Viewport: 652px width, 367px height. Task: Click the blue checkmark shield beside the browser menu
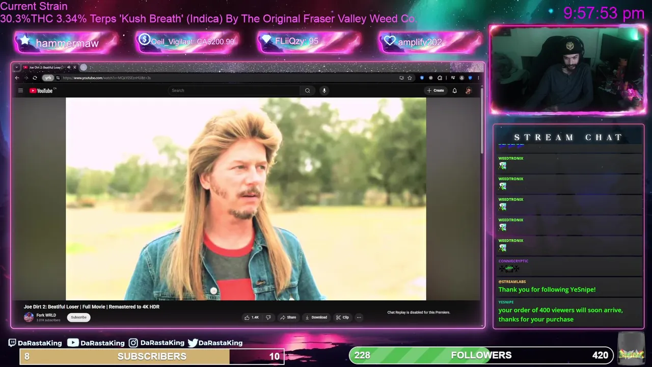[x=470, y=78]
